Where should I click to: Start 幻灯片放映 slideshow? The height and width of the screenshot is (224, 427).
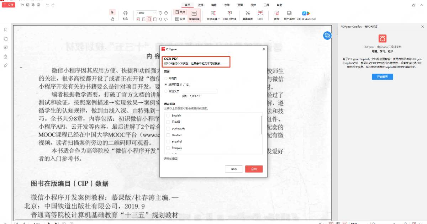point(230,15)
